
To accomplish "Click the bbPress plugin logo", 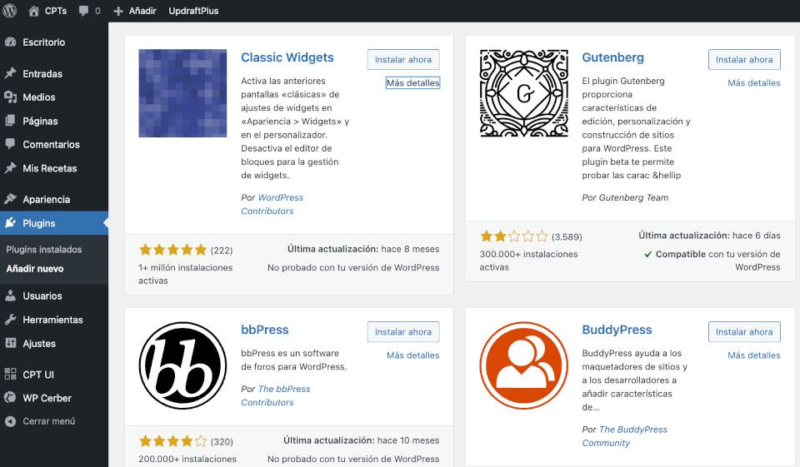I will [182, 365].
